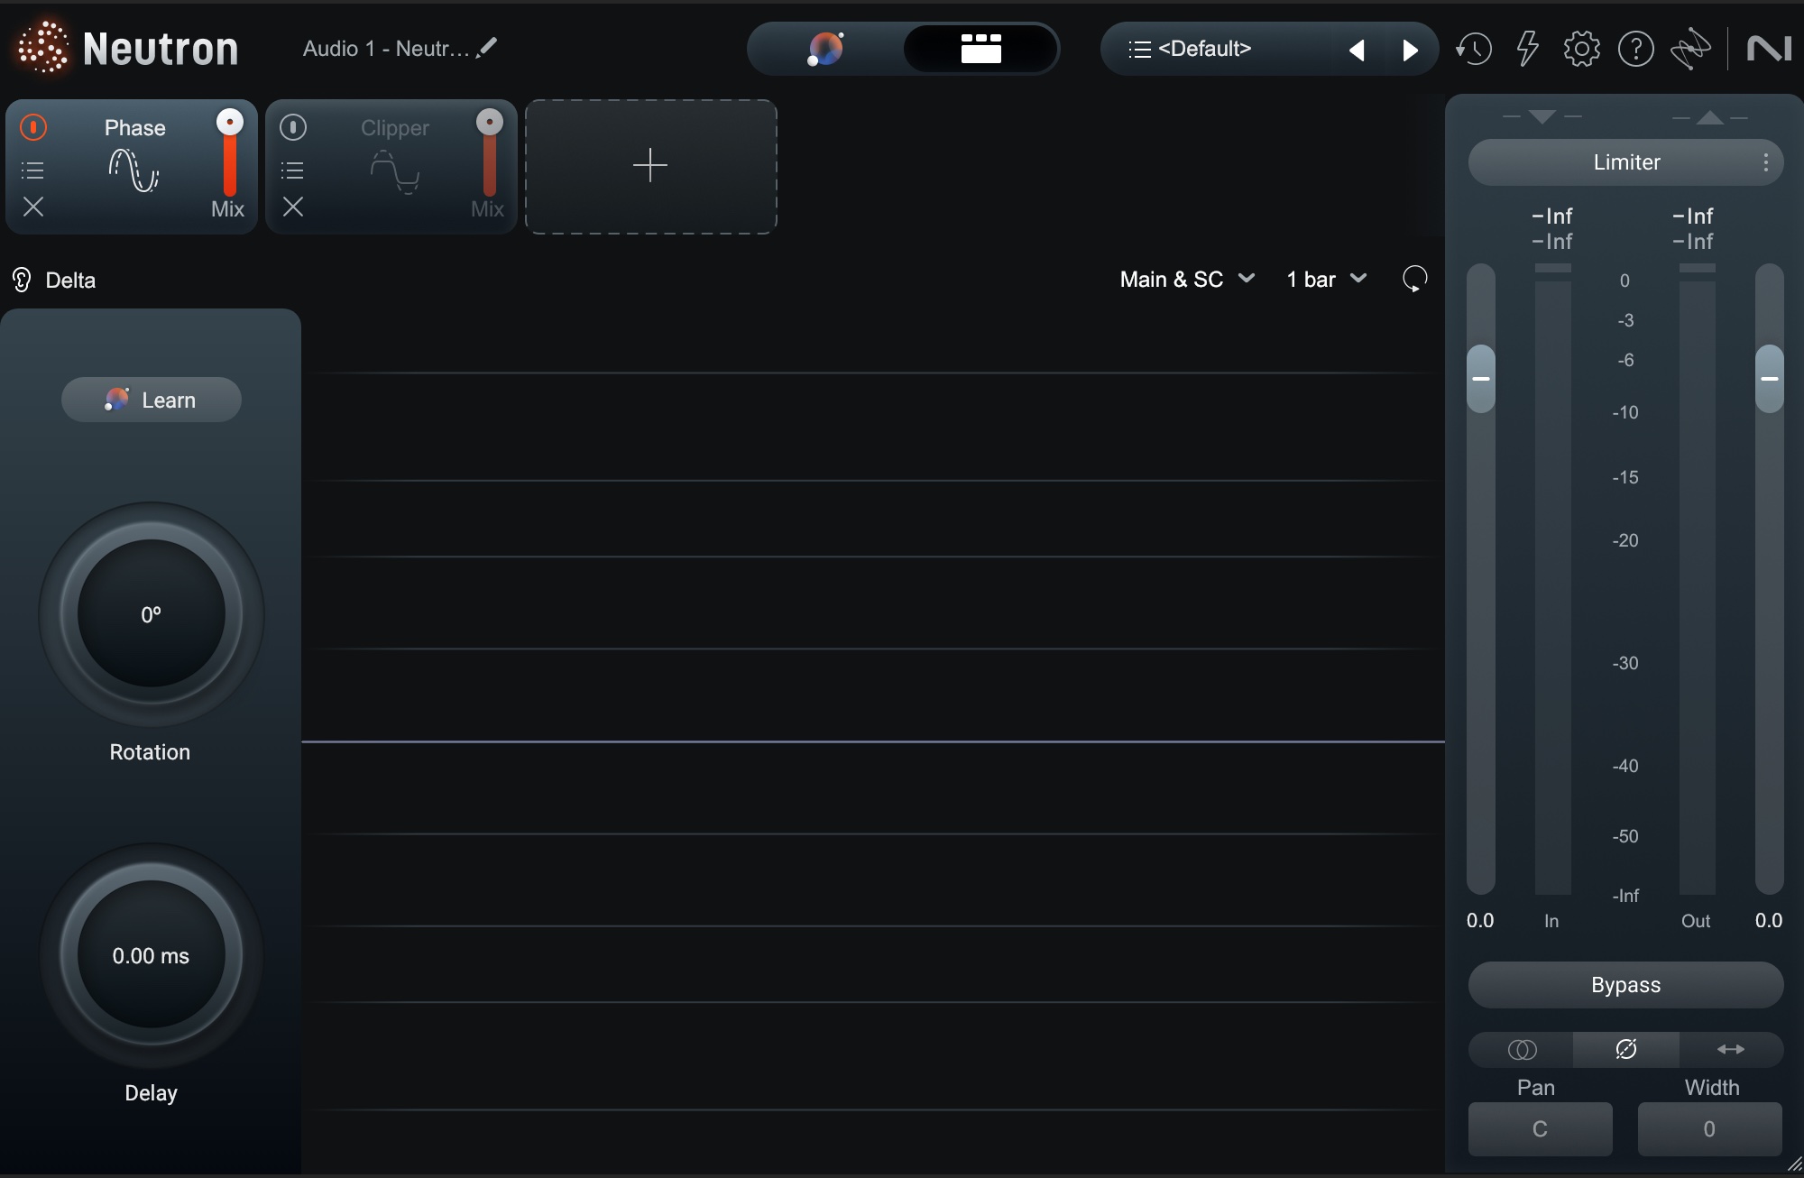This screenshot has height=1178, width=1804.
Task: Open the history clock icon
Action: [1474, 49]
